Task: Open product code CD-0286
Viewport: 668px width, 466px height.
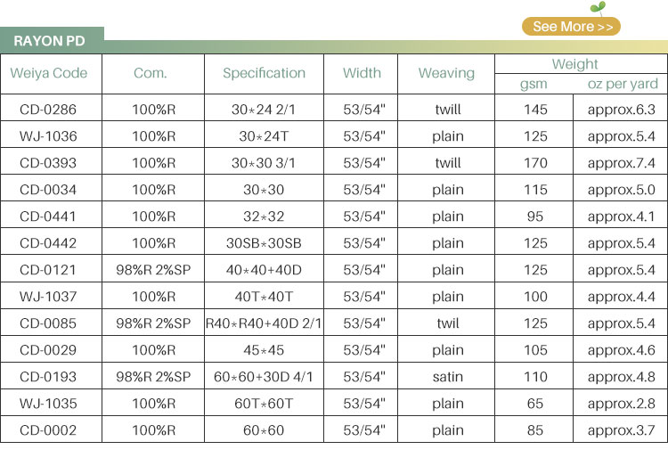Action: (48, 110)
